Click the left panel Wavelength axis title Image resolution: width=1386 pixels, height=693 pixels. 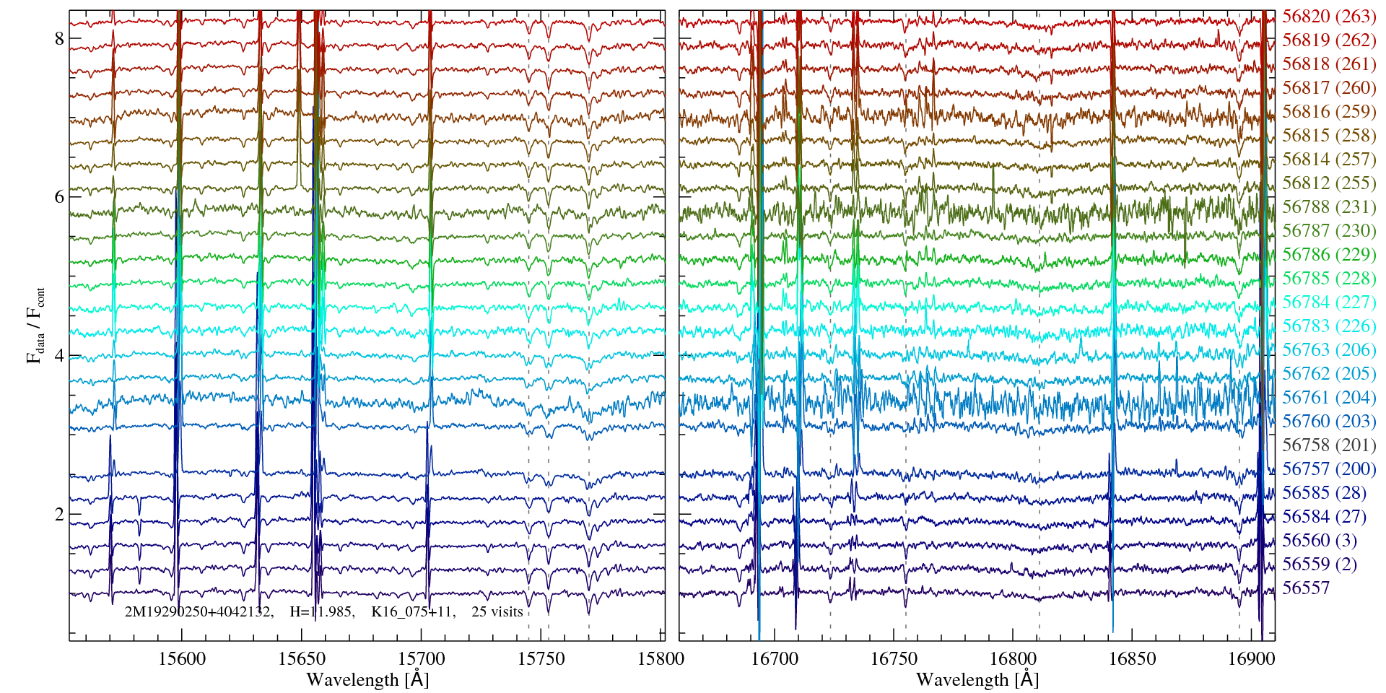tap(367, 680)
